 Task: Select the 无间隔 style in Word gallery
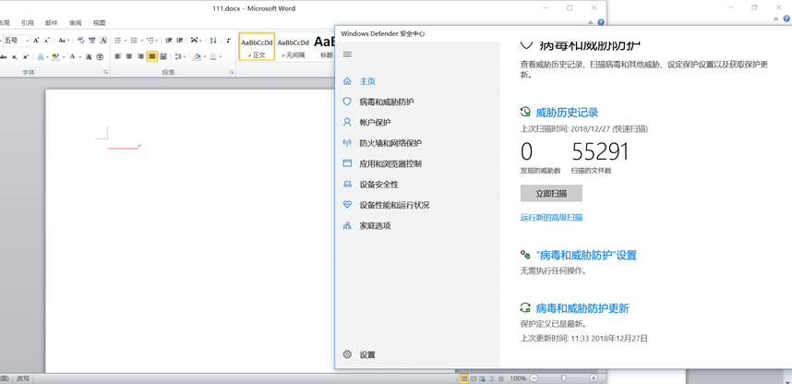point(294,47)
